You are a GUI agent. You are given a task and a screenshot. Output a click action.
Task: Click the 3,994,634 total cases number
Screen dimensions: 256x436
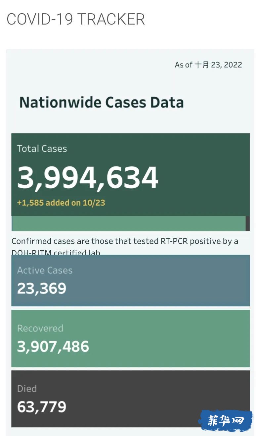coord(88,178)
